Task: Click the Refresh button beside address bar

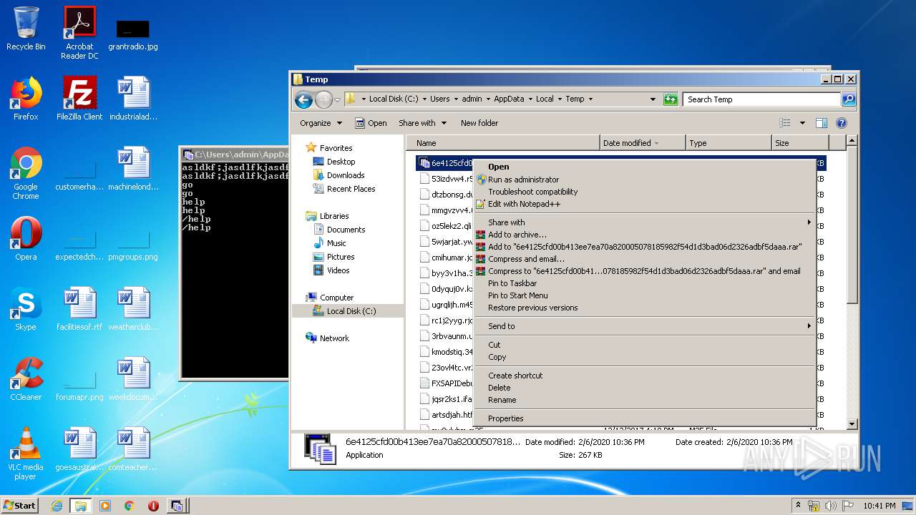Action: 671,99
